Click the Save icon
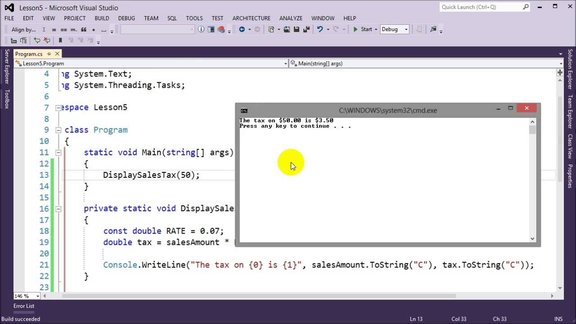The image size is (576, 324). coord(297,29)
